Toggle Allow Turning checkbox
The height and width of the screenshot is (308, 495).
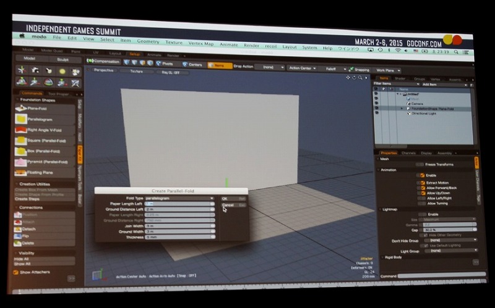[423, 204]
